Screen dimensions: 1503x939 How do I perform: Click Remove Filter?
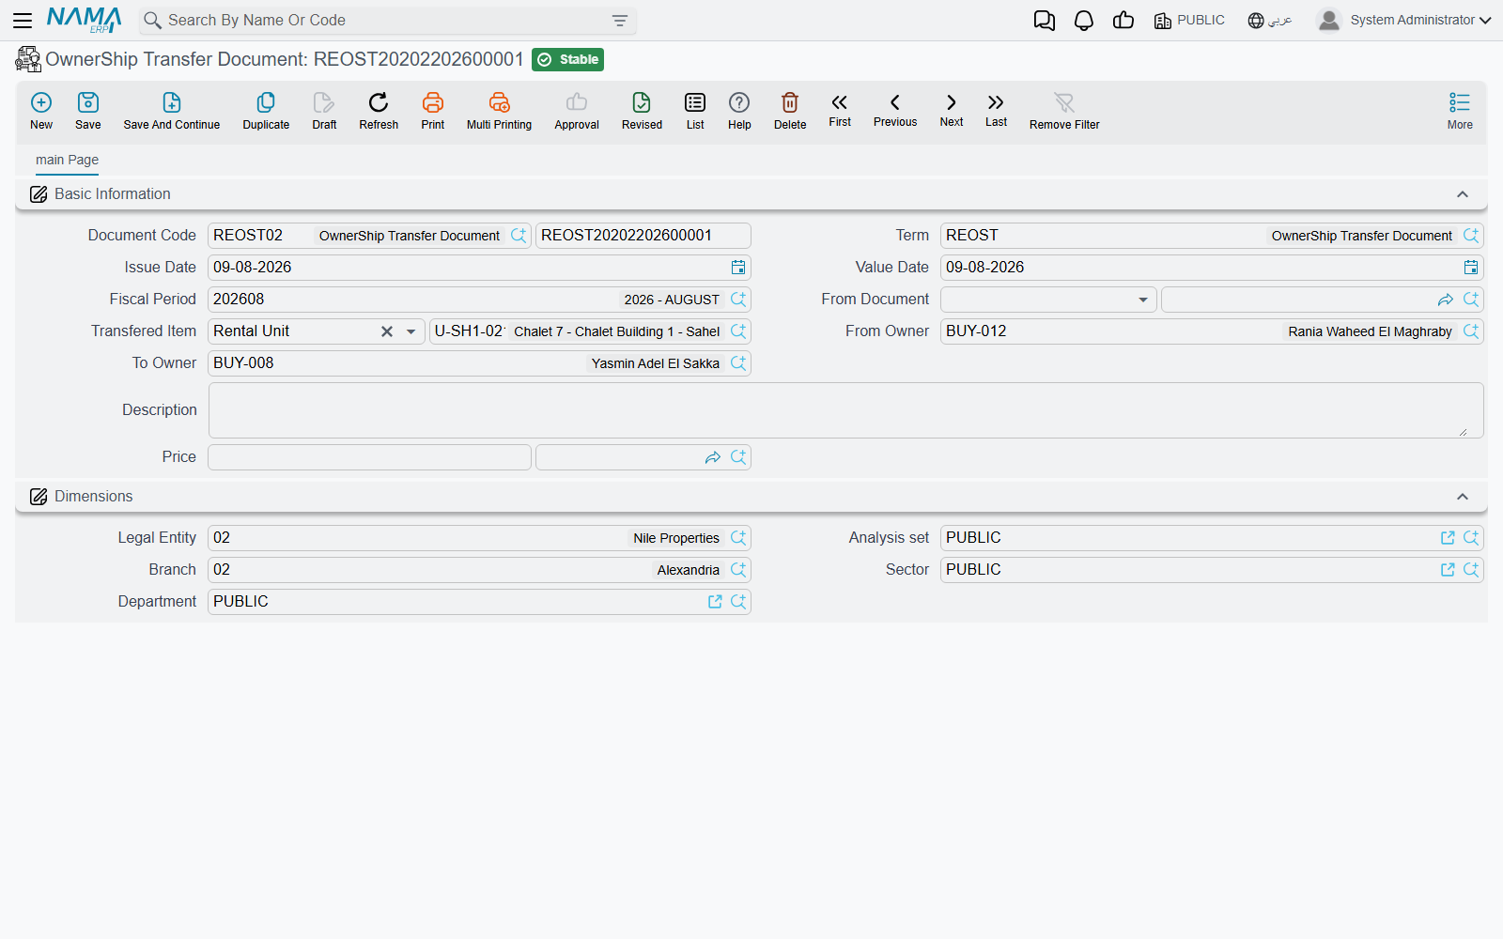click(x=1064, y=111)
